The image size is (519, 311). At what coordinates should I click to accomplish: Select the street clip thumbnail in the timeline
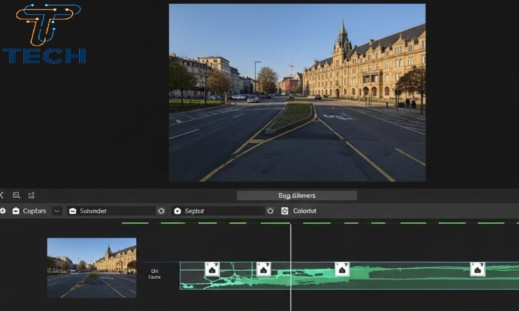[91, 267]
